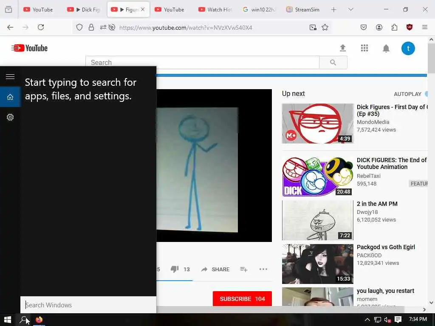Bookmark this page with the star icon
The width and height of the screenshot is (435, 326).
[325, 27]
